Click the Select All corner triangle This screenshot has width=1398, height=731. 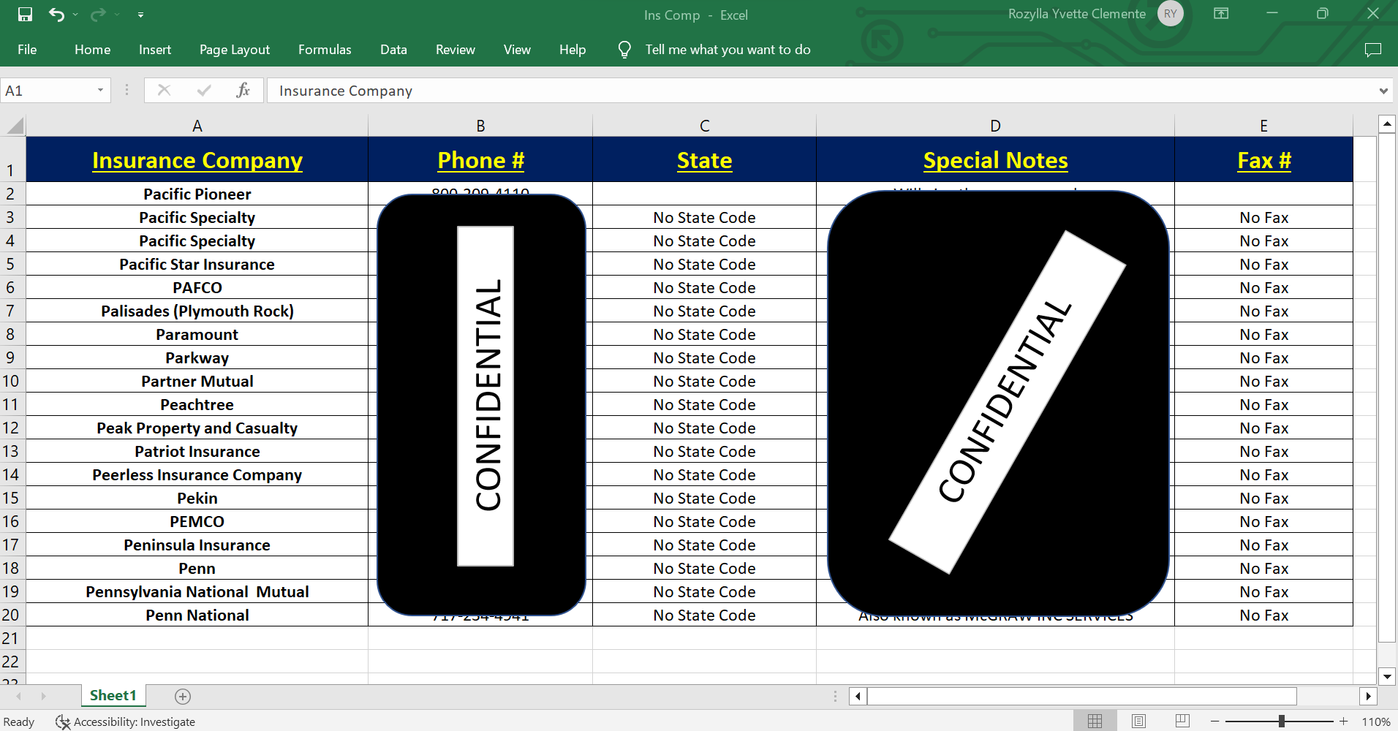(x=14, y=126)
